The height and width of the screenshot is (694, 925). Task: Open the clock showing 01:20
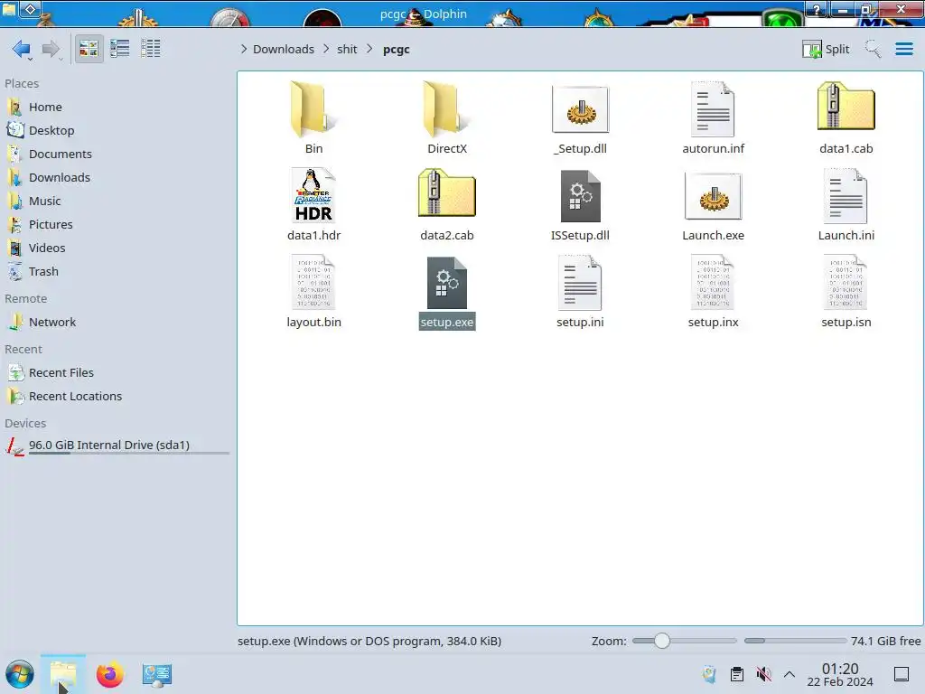click(840, 674)
